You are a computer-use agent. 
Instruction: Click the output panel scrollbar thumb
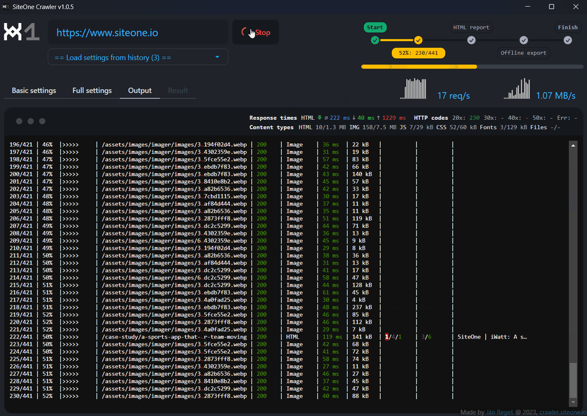[x=573, y=380]
